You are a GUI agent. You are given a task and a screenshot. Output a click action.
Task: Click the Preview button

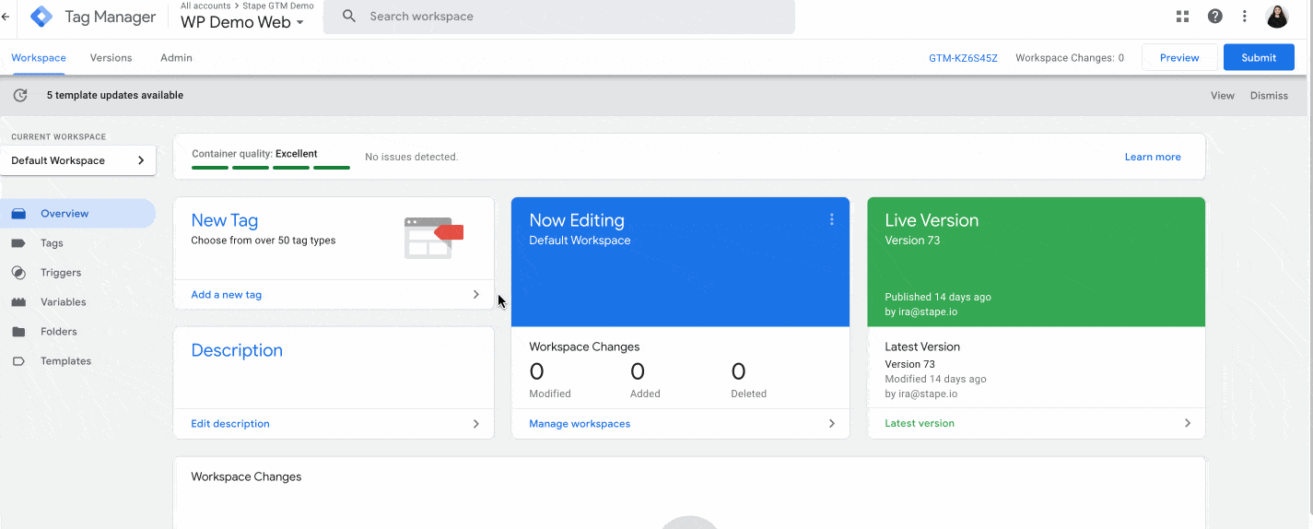click(1178, 57)
